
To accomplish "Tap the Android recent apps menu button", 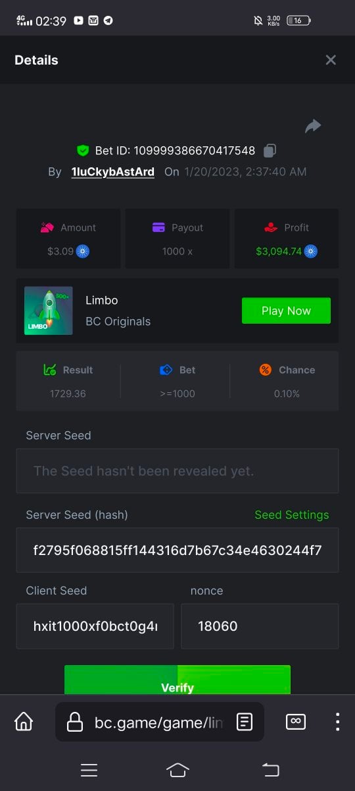I will pos(89,770).
